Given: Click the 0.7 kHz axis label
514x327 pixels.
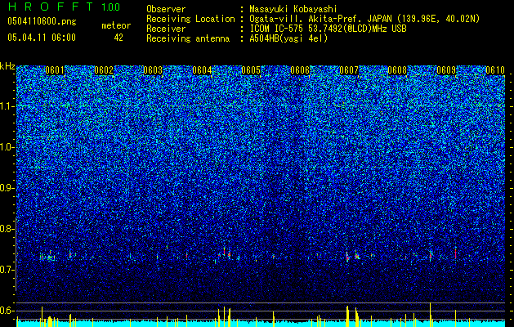Looking at the screenshot, I should coord(7,270).
